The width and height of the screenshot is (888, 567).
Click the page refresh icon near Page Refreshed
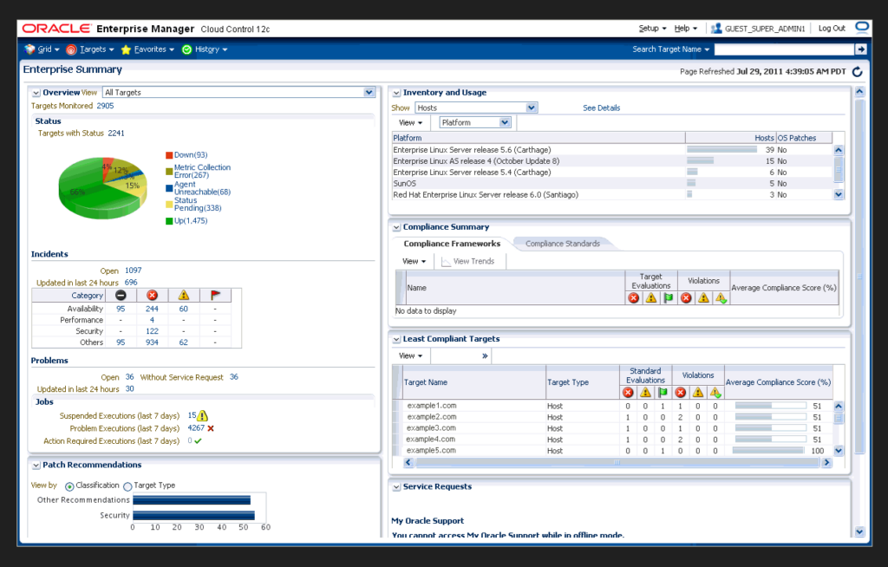tap(857, 72)
